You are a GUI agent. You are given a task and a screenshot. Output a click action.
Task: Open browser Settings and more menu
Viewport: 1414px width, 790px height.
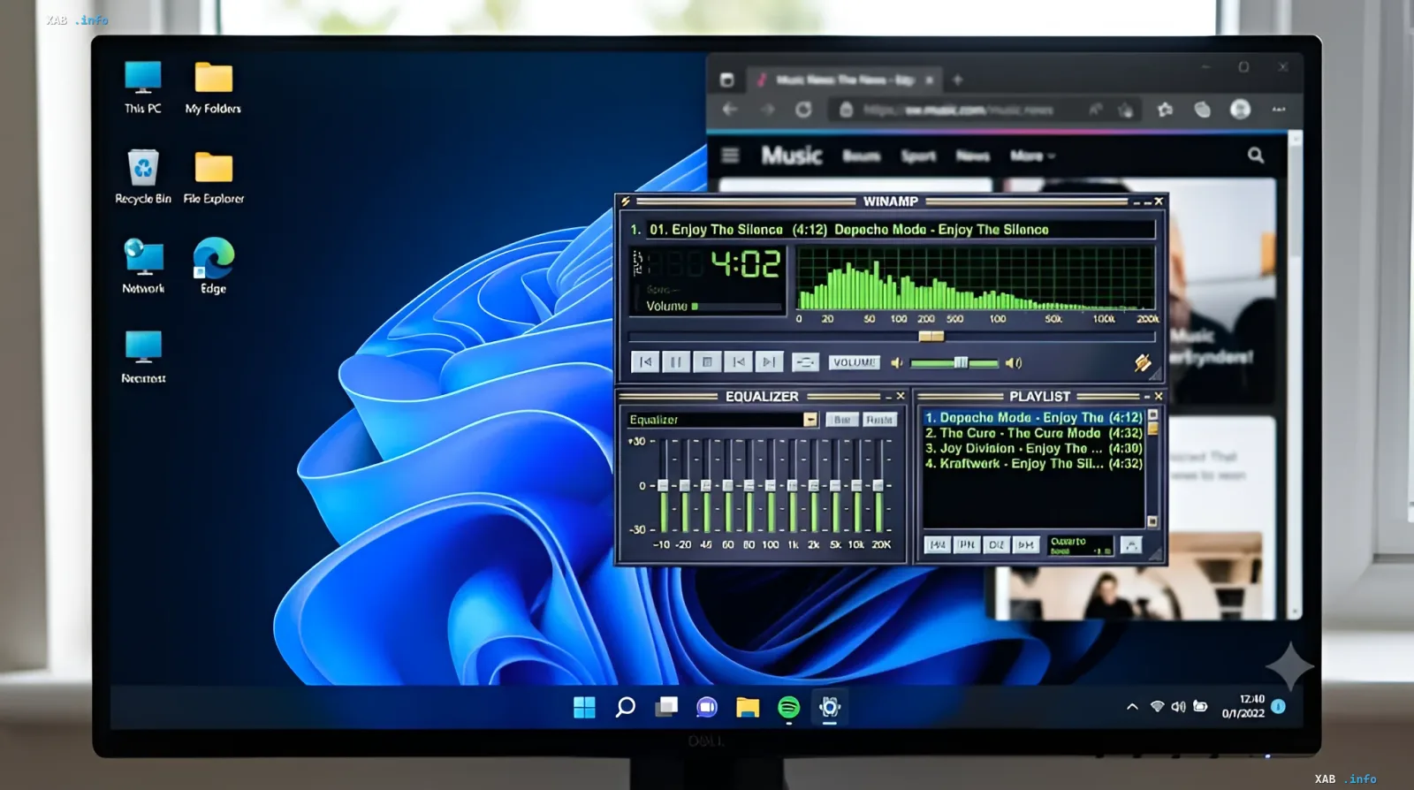pos(1279,110)
